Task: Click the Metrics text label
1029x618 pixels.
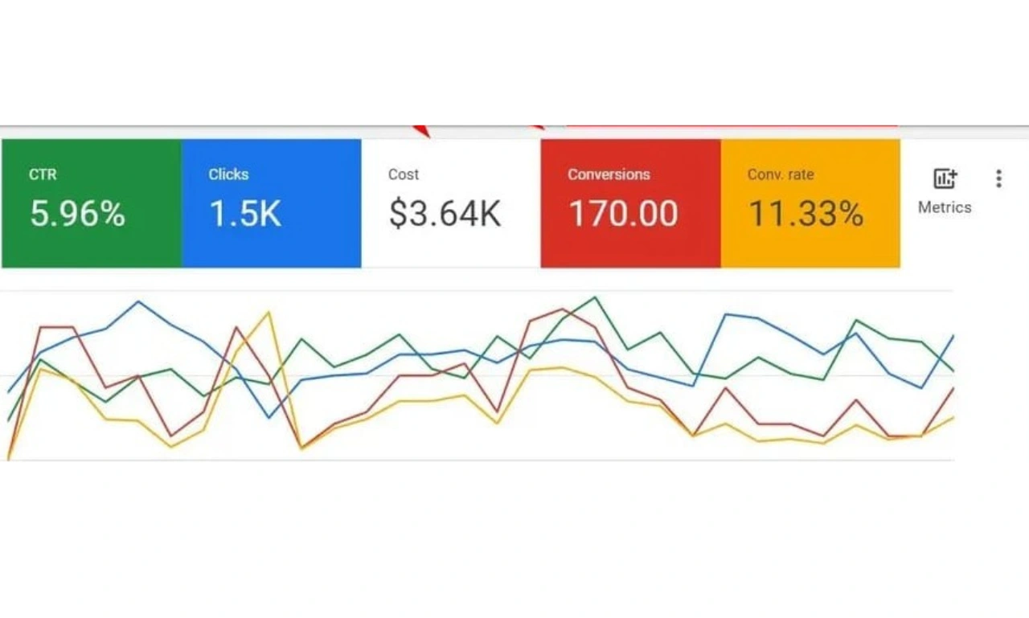Action: click(945, 207)
